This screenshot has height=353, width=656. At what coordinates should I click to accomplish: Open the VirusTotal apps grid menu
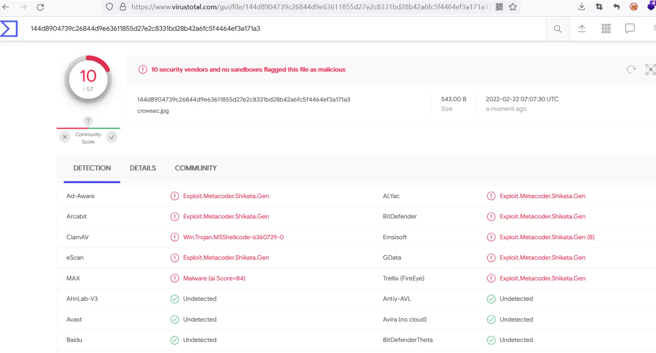click(606, 28)
